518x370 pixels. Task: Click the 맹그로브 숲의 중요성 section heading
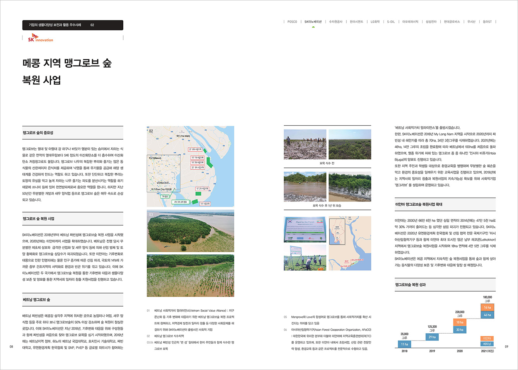click(x=38, y=133)
